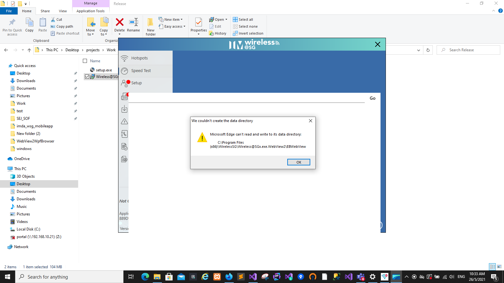Click the Go button in Wireless@SG
Screen dimensions: 504x283
point(373,98)
